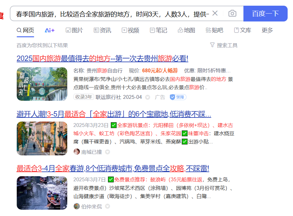Go to the 地图 tab
The height and width of the screenshot is (216, 293).
pos(187,30)
